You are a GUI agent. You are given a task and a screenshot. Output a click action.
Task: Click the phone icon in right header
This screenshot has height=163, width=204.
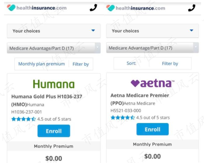(192, 8)
